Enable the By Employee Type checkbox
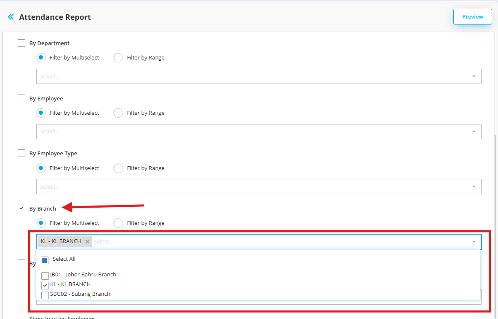 [x=21, y=153]
